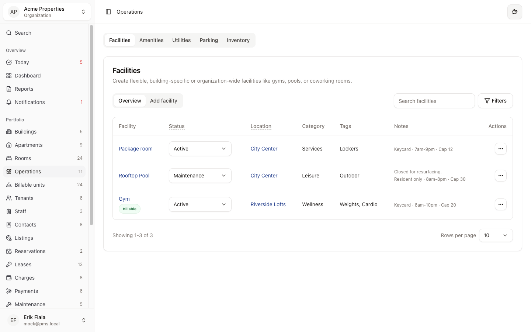Click the Filters funnel button

tap(495, 101)
